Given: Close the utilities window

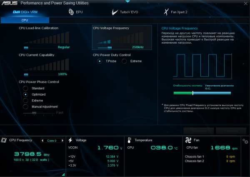Looking at the screenshot, I should point(246,3).
